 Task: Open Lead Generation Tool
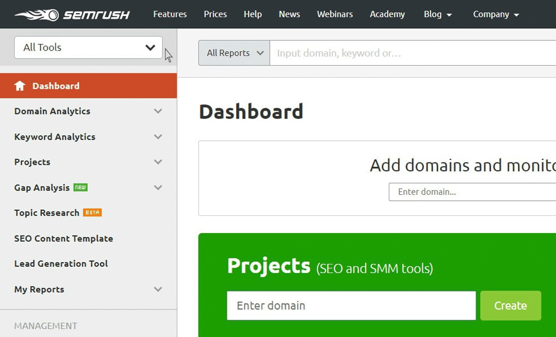click(61, 264)
